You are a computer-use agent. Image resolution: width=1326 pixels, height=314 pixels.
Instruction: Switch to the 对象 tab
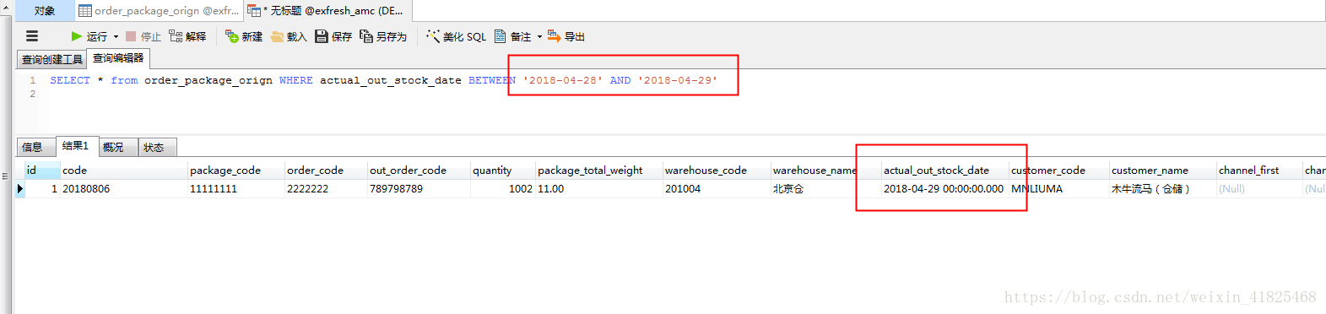click(44, 10)
